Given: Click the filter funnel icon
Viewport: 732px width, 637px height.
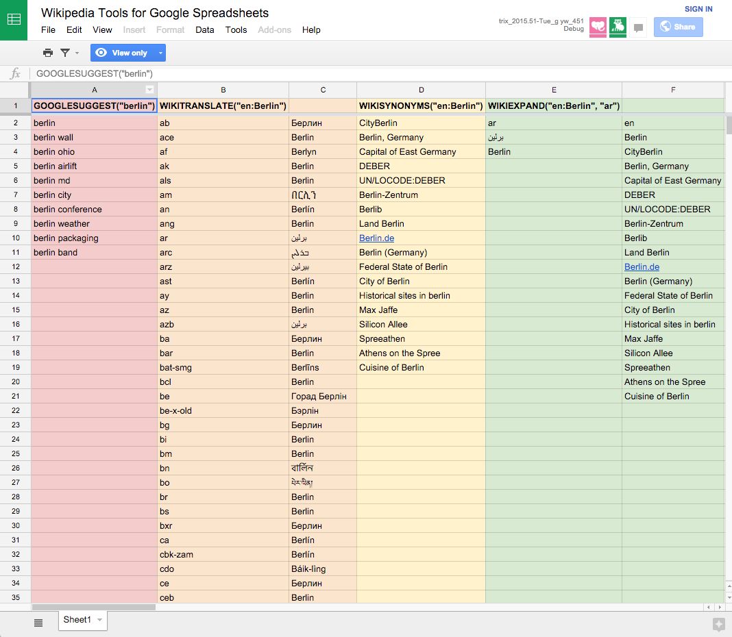Looking at the screenshot, I should [x=65, y=53].
